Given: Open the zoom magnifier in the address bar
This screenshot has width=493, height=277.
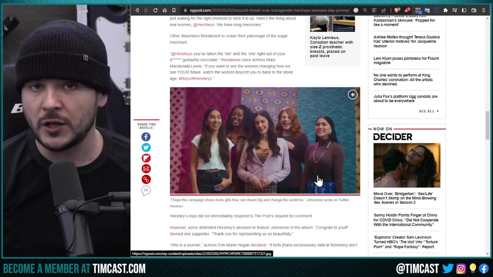Looking at the screenshot, I should tap(365, 10).
